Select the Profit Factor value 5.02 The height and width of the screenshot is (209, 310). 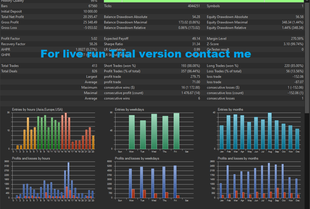coord(94,39)
